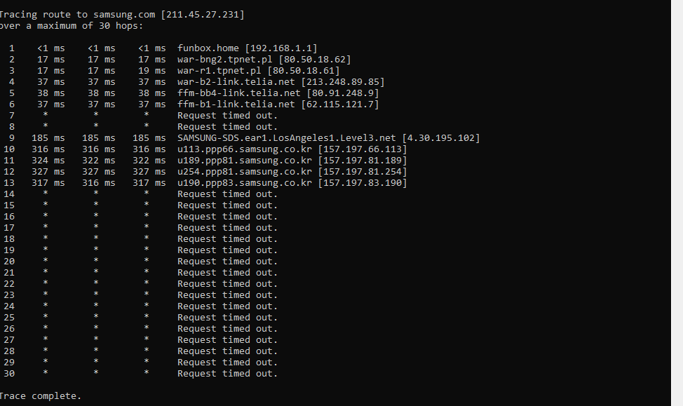Viewport: 683px width, 406px height.
Task: Click the "over a maximum of 30 hops" line
Action: pyautogui.click(x=71, y=25)
